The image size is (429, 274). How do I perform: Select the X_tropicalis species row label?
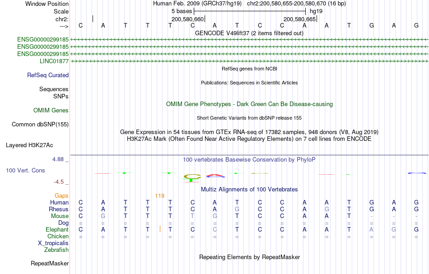53,243
